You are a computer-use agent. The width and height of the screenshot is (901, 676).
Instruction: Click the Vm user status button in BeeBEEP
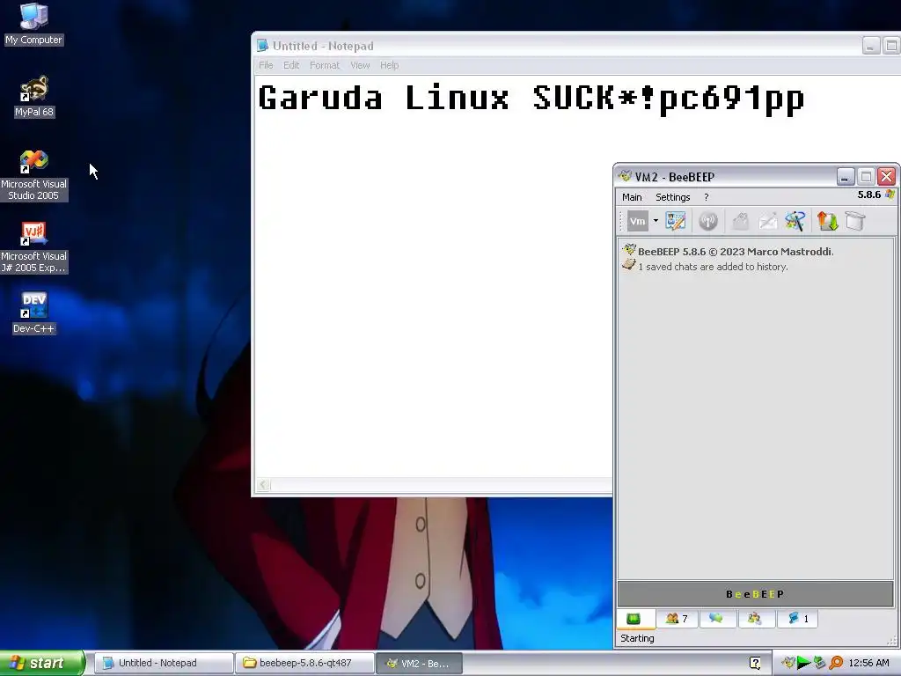pyautogui.click(x=637, y=221)
